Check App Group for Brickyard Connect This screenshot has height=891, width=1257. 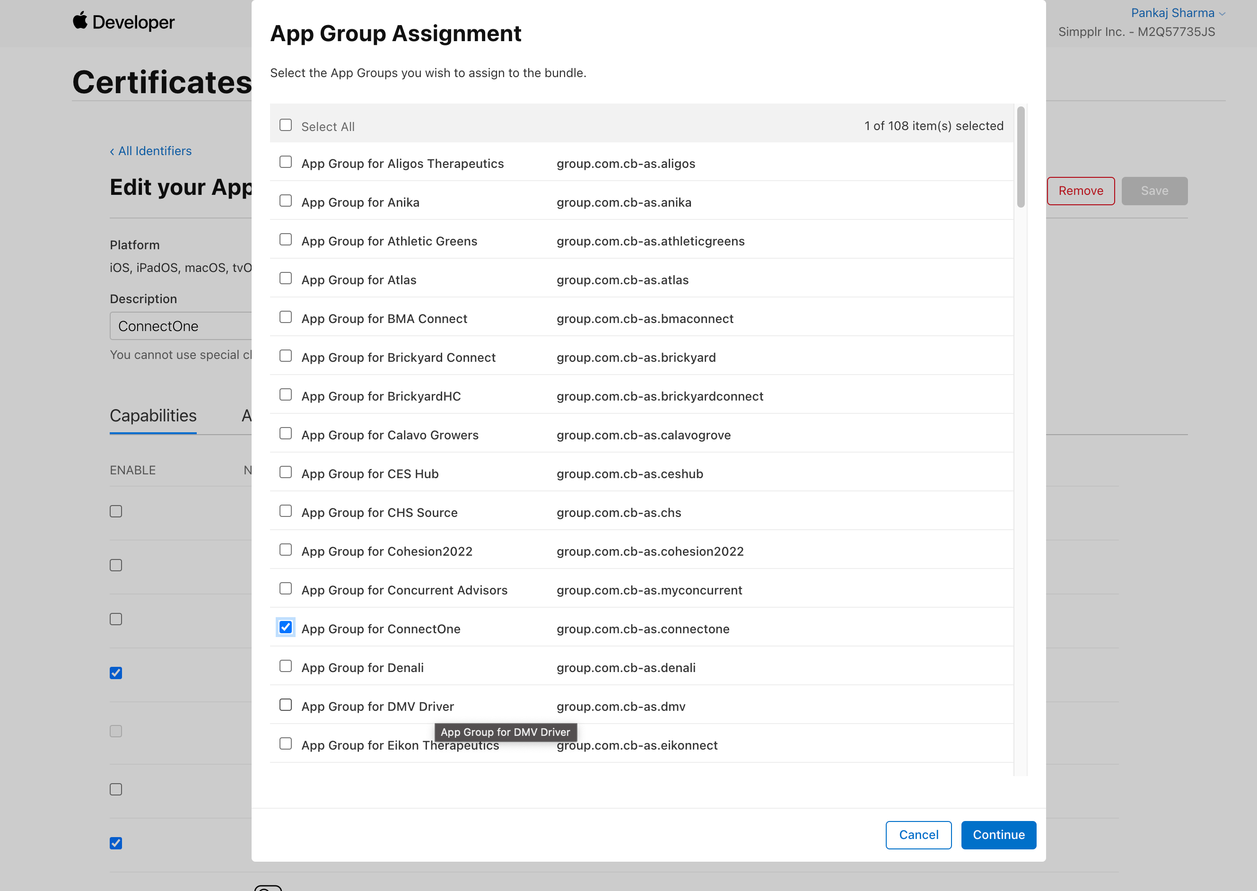tap(285, 356)
